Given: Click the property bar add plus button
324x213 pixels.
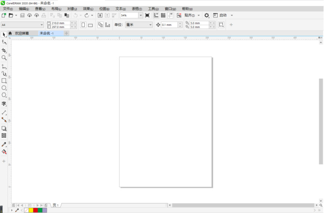Looking at the screenshot, I should tap(231, 25).
